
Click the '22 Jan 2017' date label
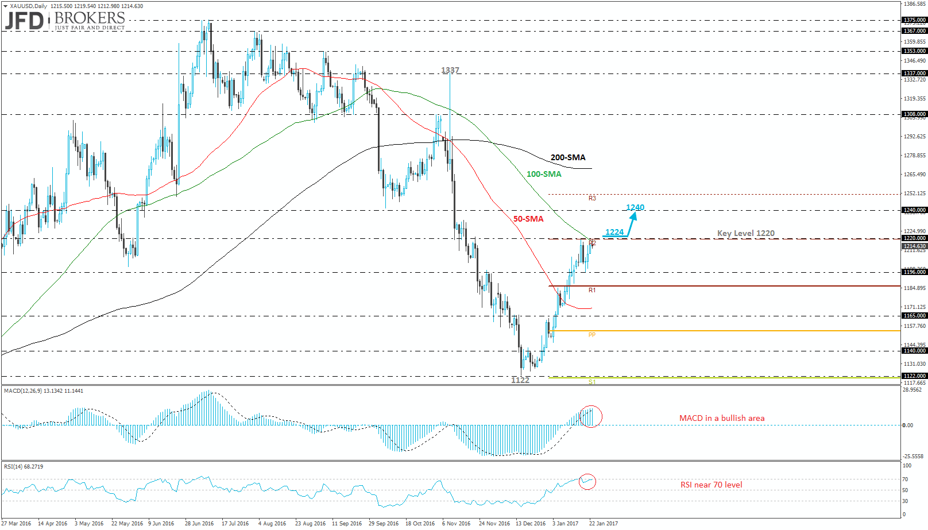(x=604, y=523)
